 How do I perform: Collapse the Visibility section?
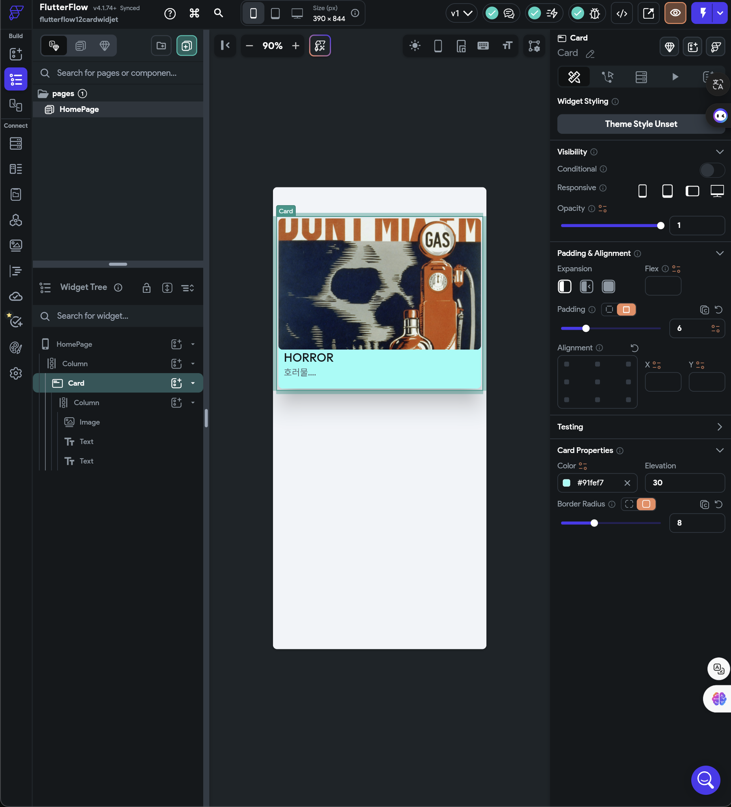720,152
